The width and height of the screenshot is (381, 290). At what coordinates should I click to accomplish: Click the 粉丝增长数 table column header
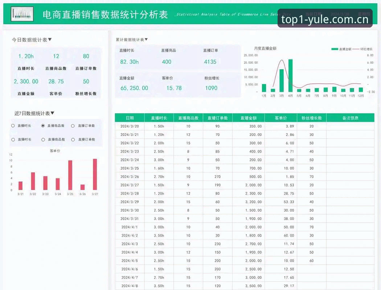311,118
